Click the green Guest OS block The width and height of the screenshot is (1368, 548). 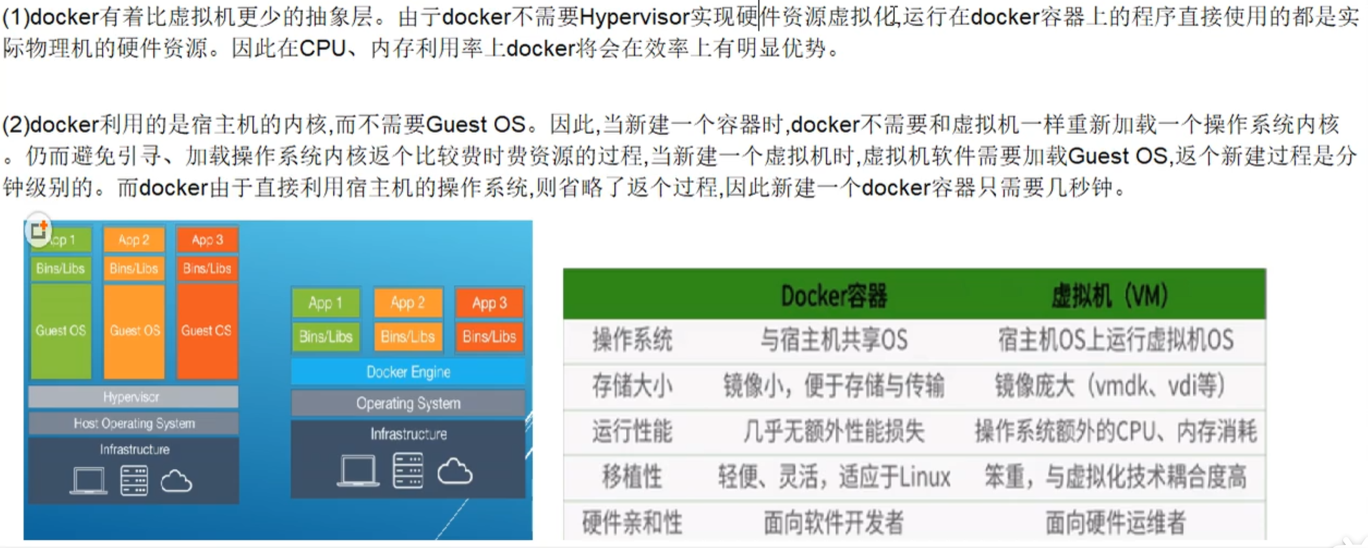[60, 330]
